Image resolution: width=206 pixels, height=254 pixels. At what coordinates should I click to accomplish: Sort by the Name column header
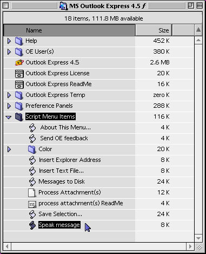69,30
